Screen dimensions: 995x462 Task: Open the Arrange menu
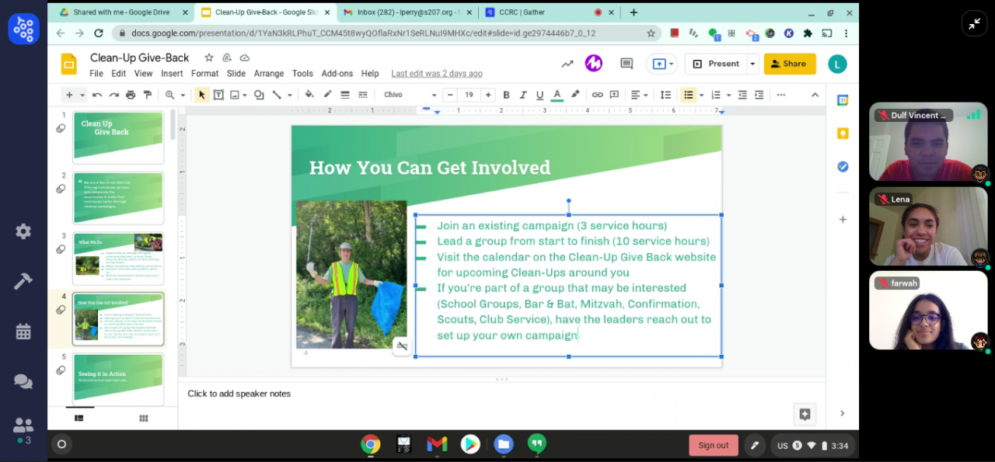tap(269, 74)
